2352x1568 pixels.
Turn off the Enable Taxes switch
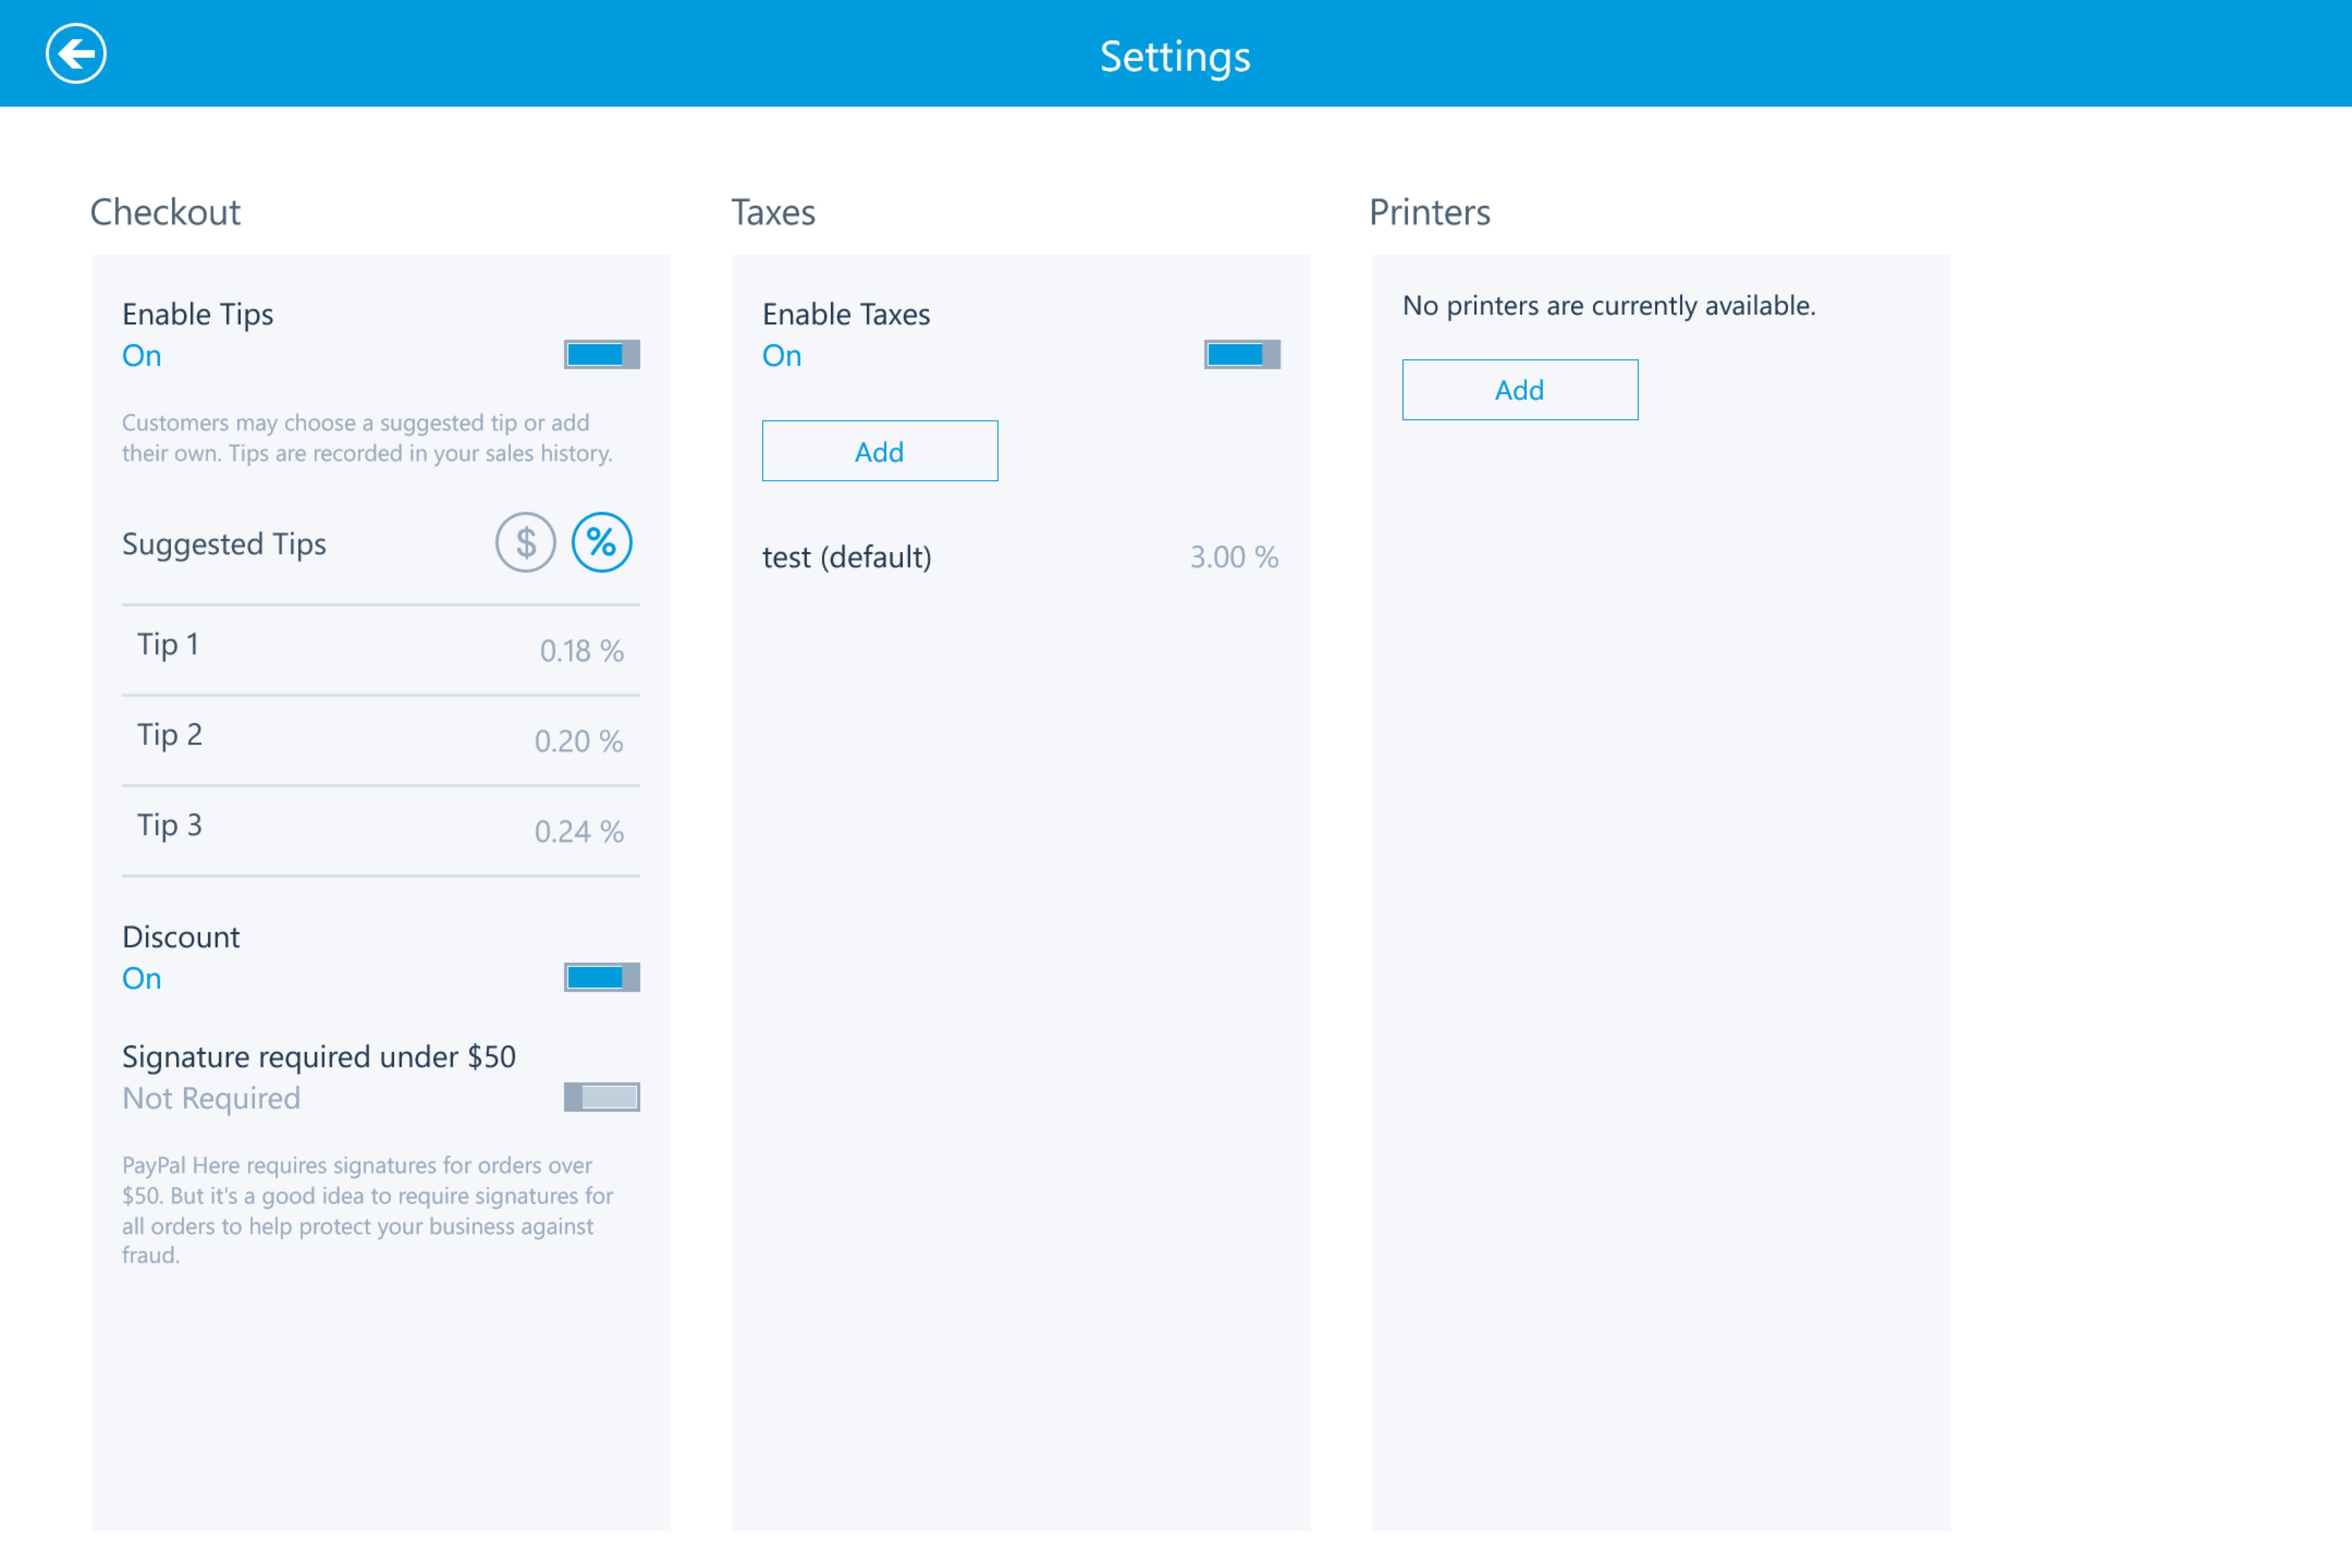(1242, 355)
